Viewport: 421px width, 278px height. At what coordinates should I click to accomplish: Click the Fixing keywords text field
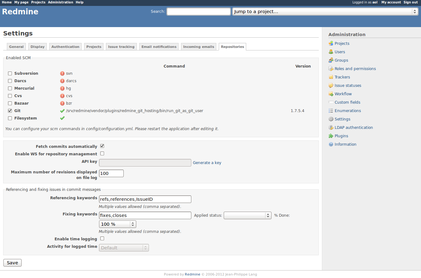[145, 215]
